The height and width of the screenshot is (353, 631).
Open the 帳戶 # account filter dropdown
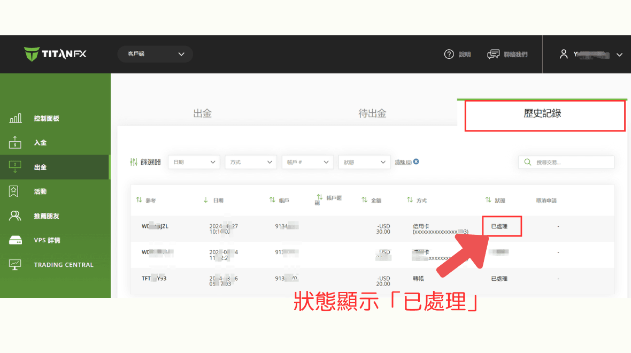307,162
